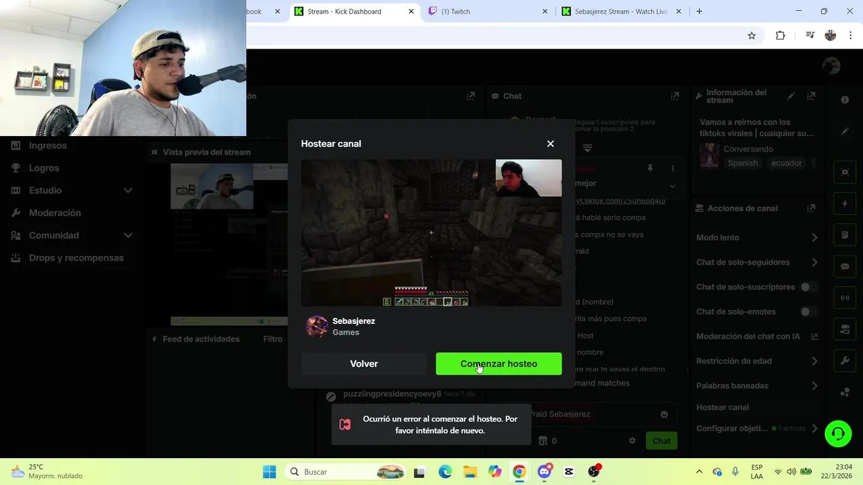Edit the Información del stream
Viewport: 863px width, 485px height.
point(791,96)
